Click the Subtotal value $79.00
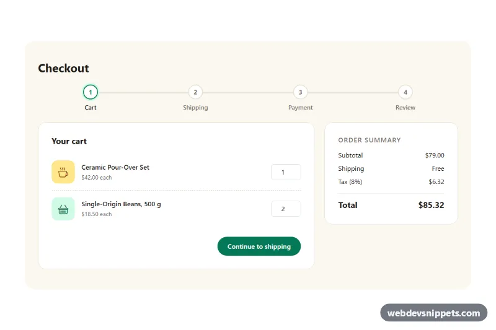Screen dimensions: 496x330 [x=435, y=155]
